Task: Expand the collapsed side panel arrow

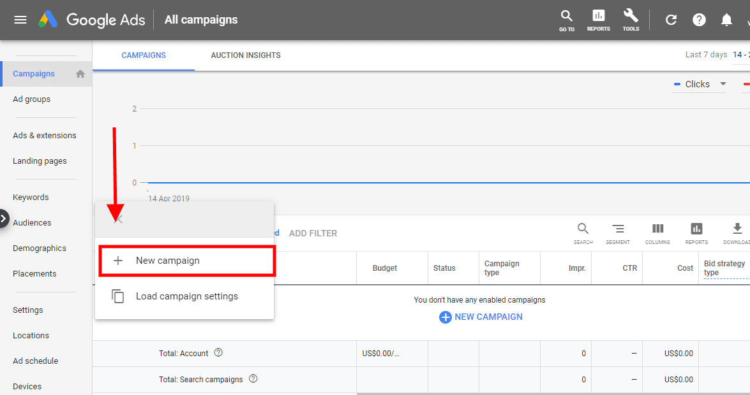Action: pos(4,219)
